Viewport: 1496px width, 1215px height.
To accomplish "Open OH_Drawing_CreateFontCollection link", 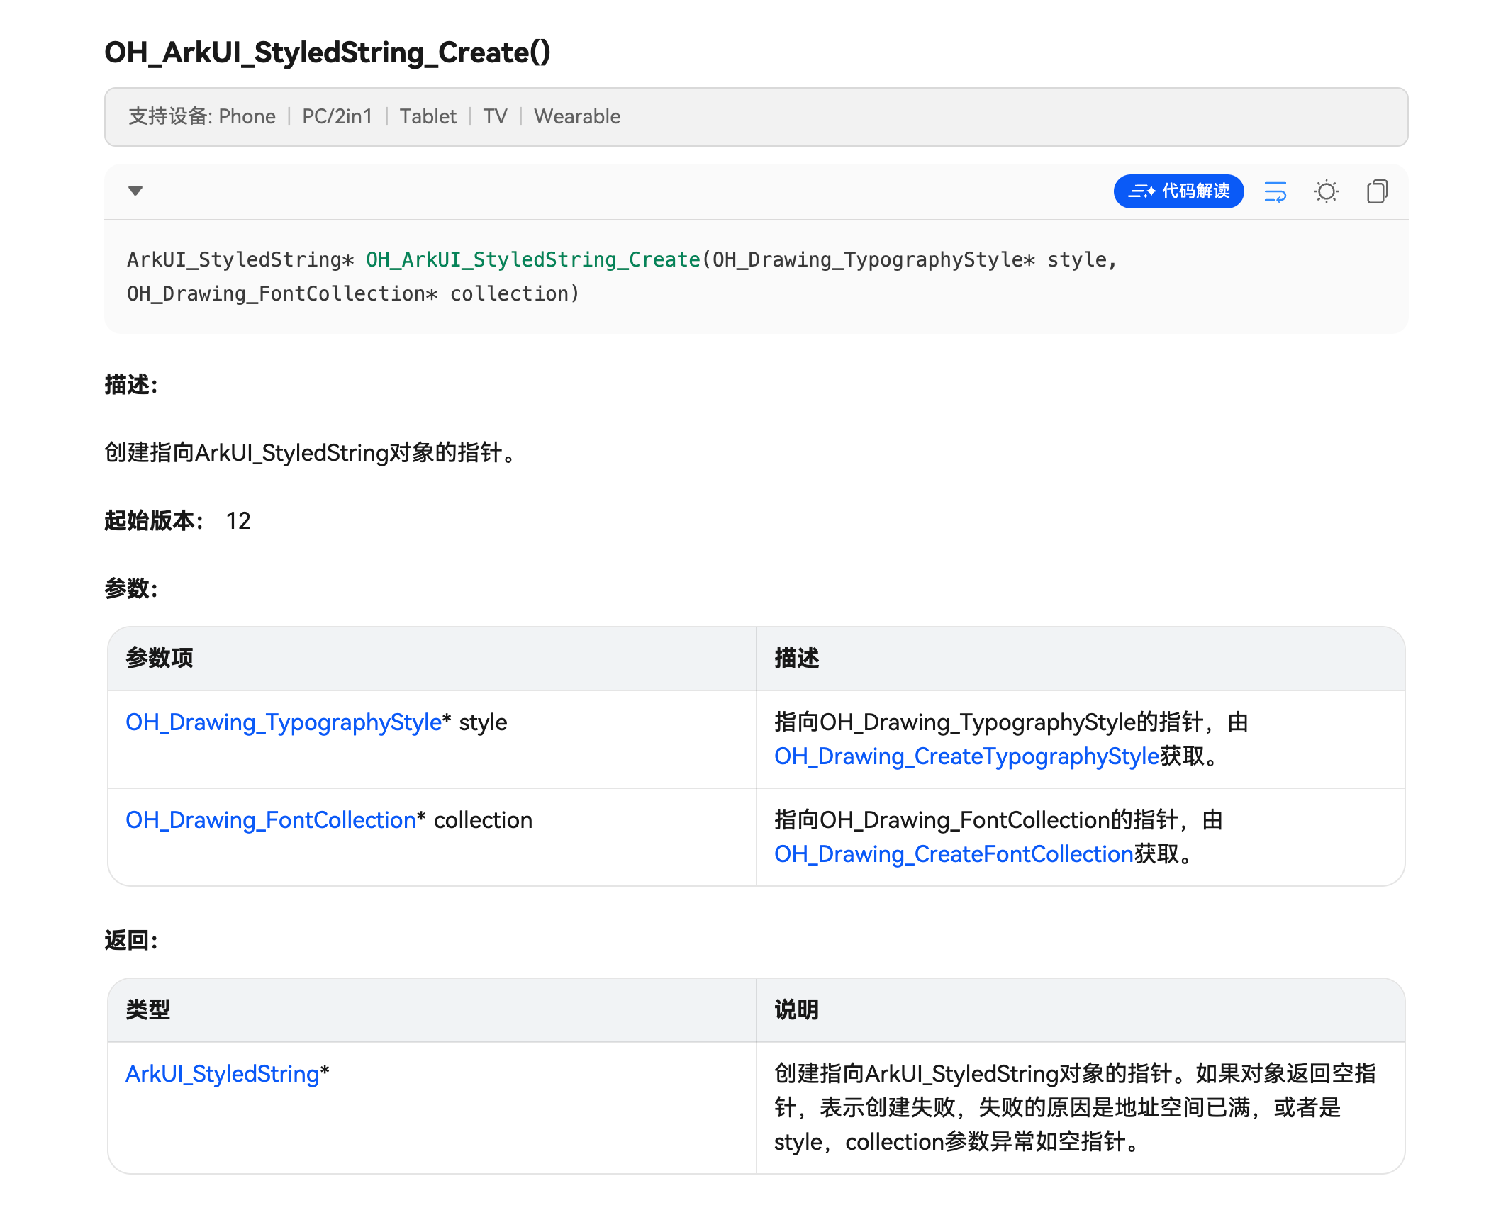I will coord(953,854).
